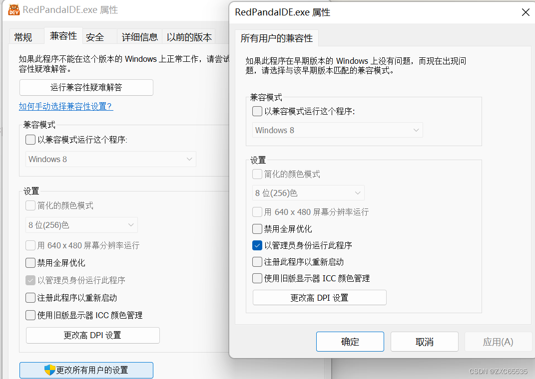
Task: Enable compatibility mode in background dialog
Action: click(29, 140)
